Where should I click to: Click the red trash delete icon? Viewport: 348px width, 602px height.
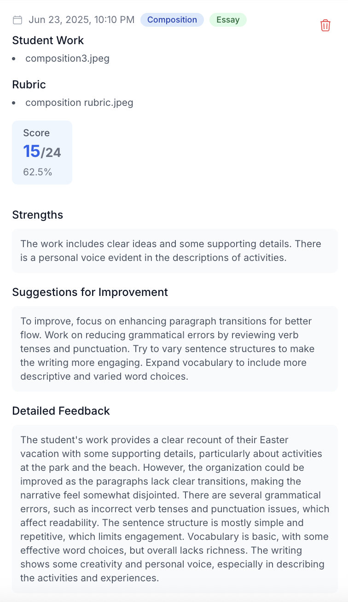[x=325, y=25]
